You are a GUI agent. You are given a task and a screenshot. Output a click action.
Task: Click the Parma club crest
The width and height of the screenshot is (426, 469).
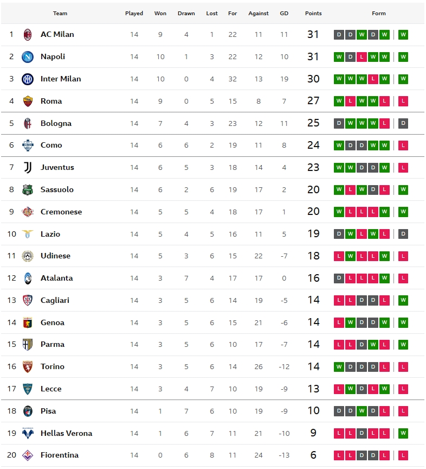28,344
